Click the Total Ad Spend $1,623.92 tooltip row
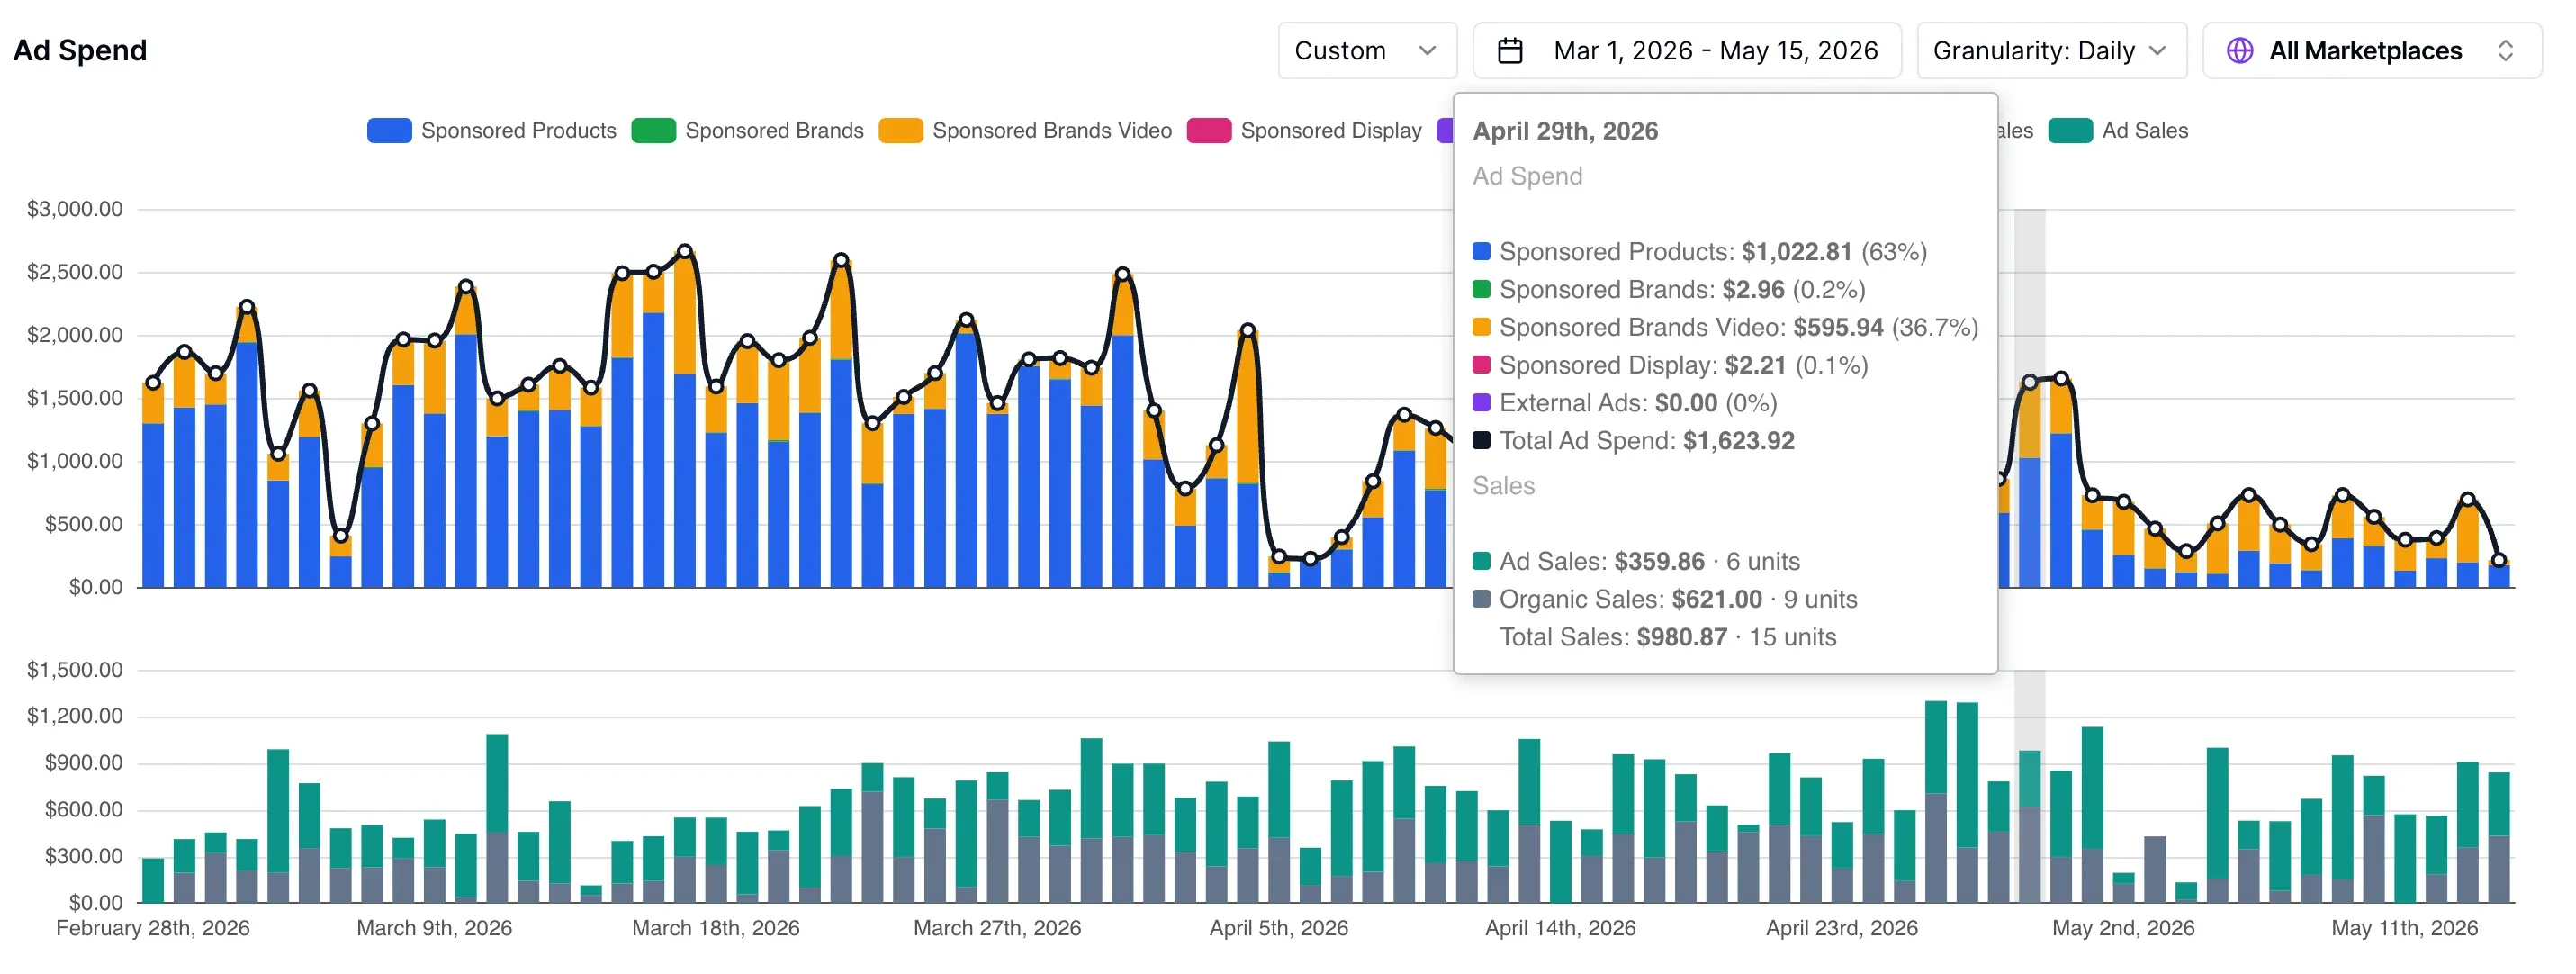The height and width of the screenshot is (974, 2576). (1634, 441)
